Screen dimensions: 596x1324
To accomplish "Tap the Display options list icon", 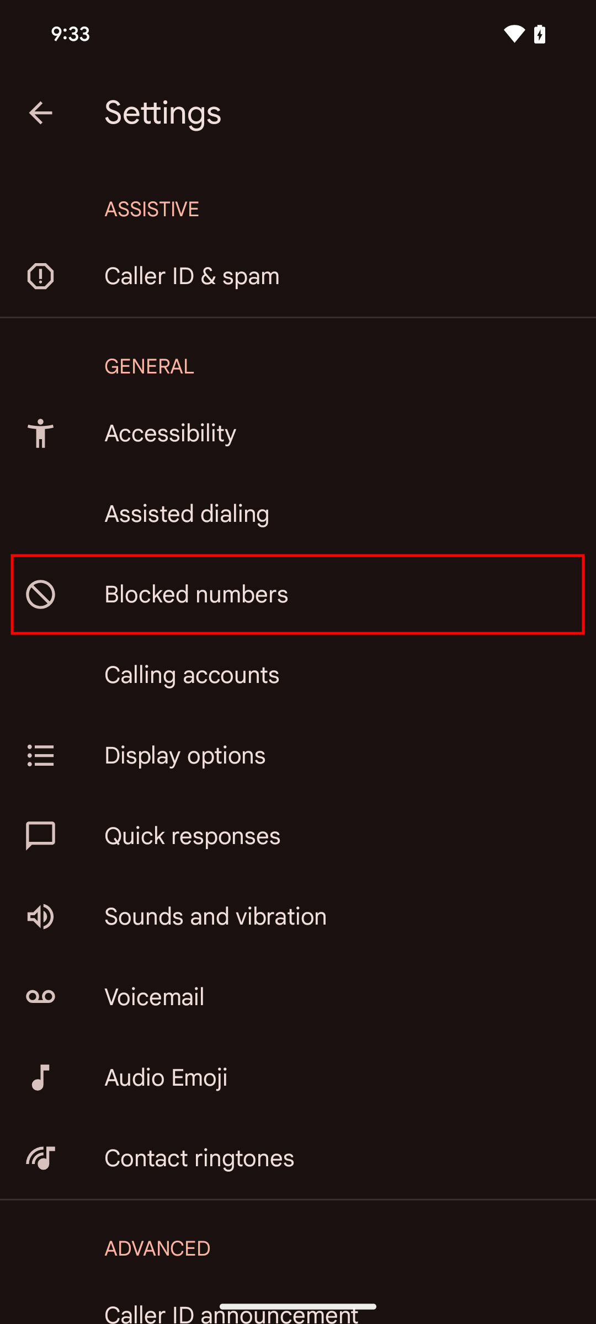I will (x=40, y=756).
